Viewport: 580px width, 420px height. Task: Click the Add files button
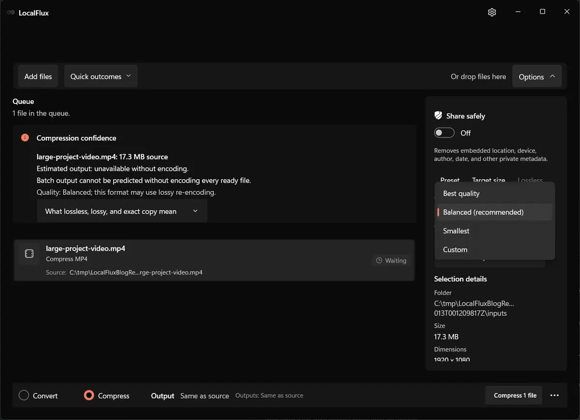38,76
